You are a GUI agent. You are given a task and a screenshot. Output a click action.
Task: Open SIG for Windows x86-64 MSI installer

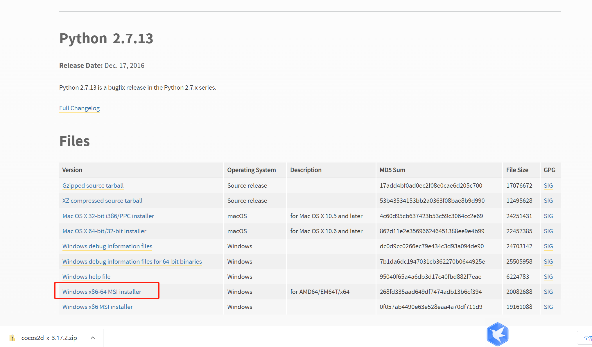(x=548, y=292)
